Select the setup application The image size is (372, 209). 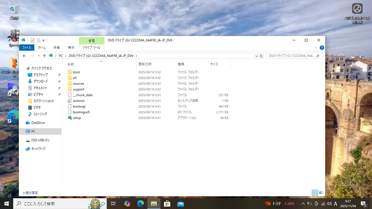click(77, 118)
